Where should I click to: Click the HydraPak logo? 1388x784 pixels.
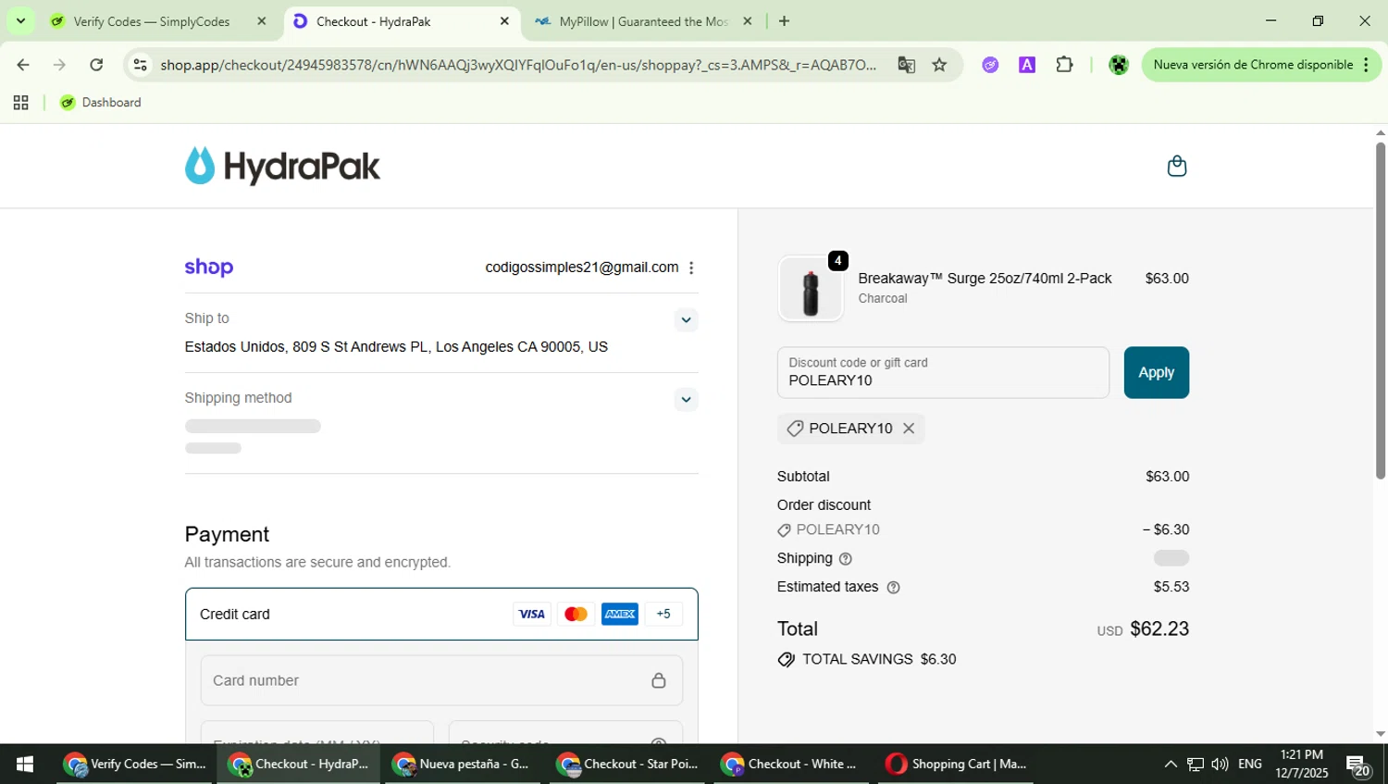click(282, 166)
